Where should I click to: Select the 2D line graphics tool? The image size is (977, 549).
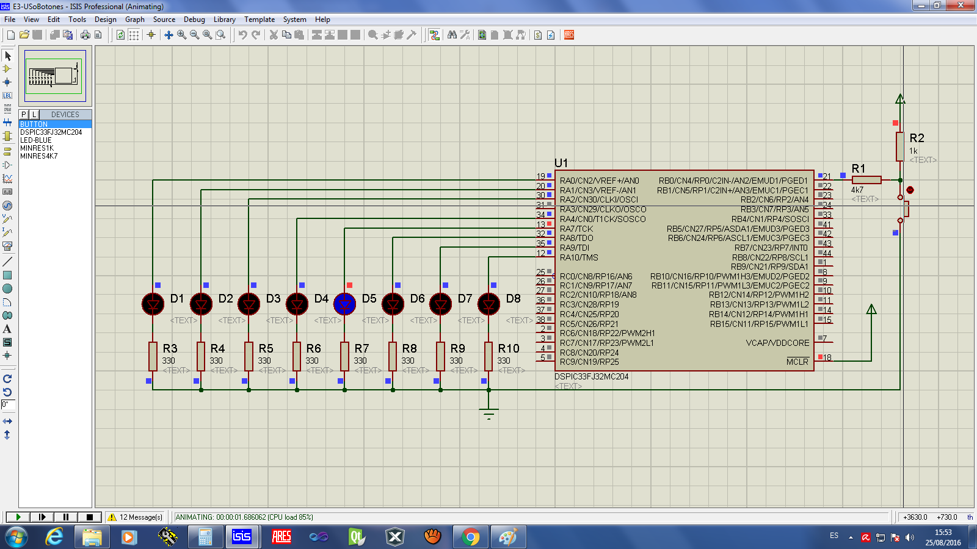(x=7, y=262)
